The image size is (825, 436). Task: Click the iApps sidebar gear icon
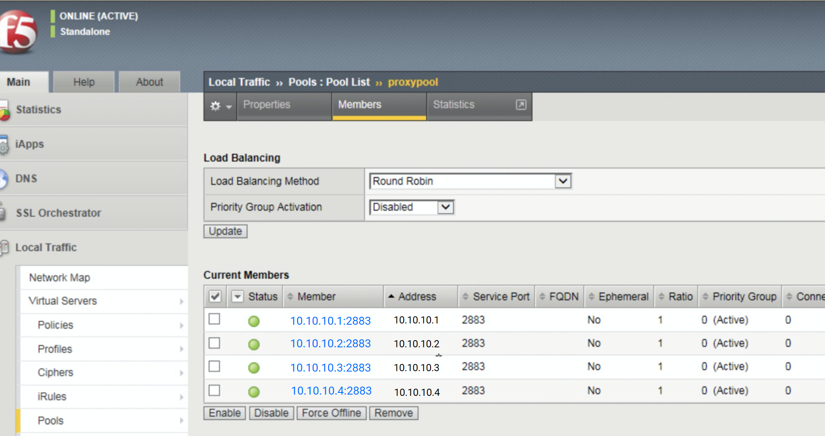click(4, 145)
